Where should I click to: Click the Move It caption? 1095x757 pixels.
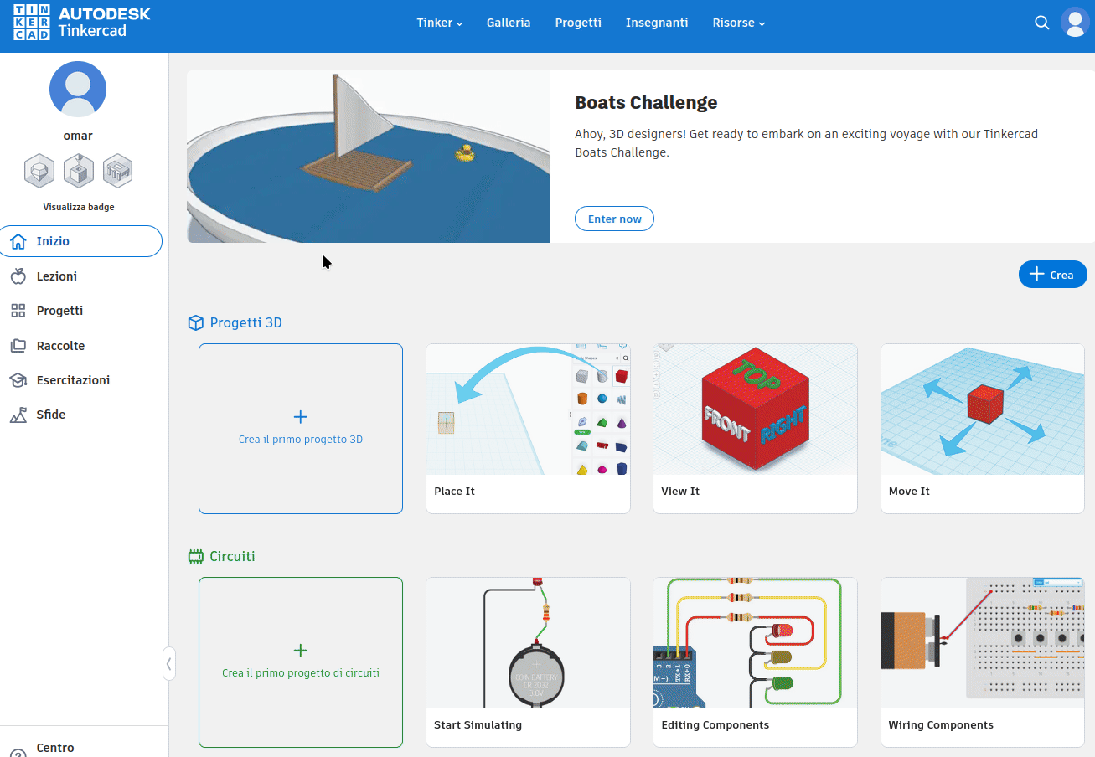point(909,492)
